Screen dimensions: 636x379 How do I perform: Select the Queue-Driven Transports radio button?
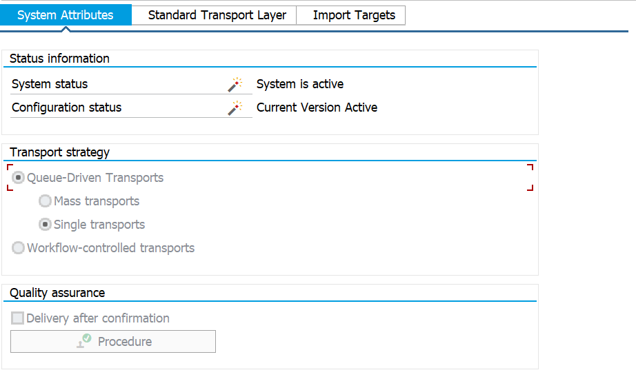tap(18, 178)
